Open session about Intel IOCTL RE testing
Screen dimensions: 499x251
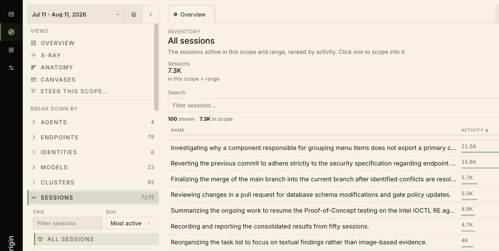(x=313, y=211)
